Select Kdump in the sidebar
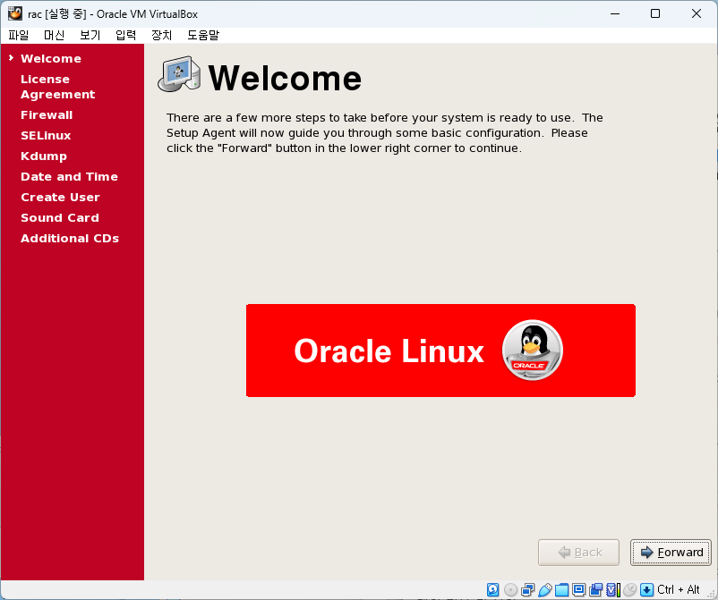Viewport: 718px width, 600px height. [x=44, y=156]
